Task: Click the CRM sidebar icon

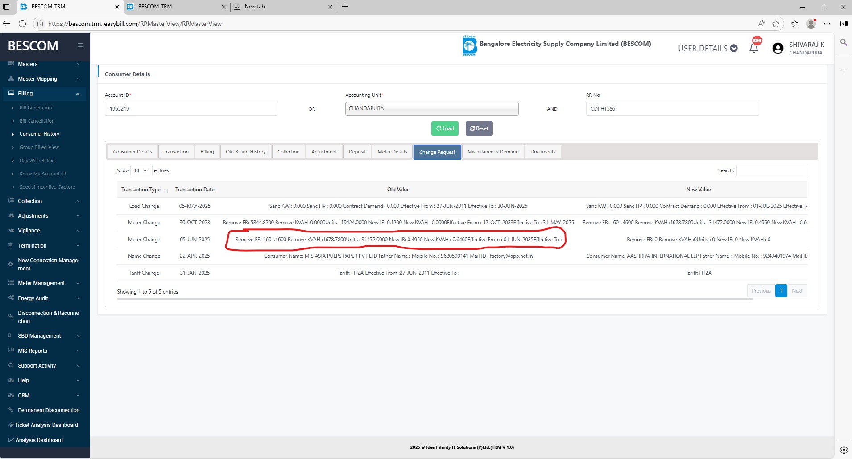Action: click(11, 395)
